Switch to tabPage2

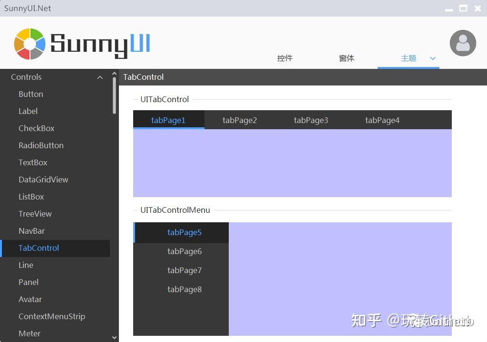coord(240,120)
